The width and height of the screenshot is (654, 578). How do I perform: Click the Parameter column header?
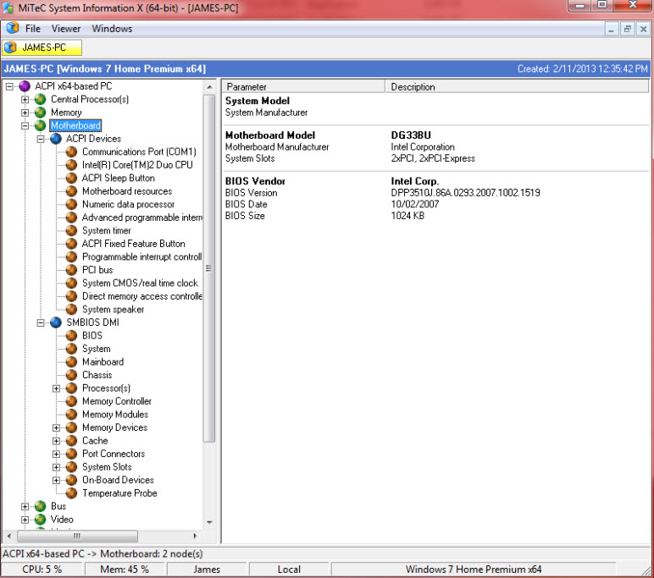[303, 86]
